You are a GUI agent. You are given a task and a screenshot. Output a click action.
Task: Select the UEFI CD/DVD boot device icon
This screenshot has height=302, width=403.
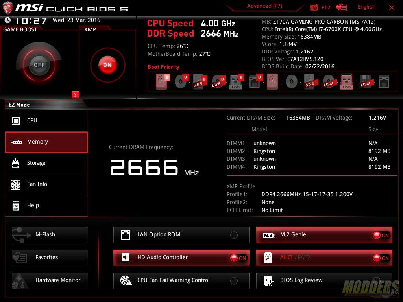pos(182,81)
